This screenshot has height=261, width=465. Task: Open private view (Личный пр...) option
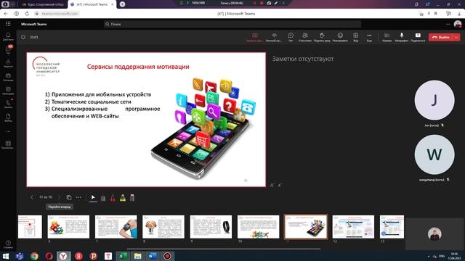pyautogui.click(x=274, y=37)
